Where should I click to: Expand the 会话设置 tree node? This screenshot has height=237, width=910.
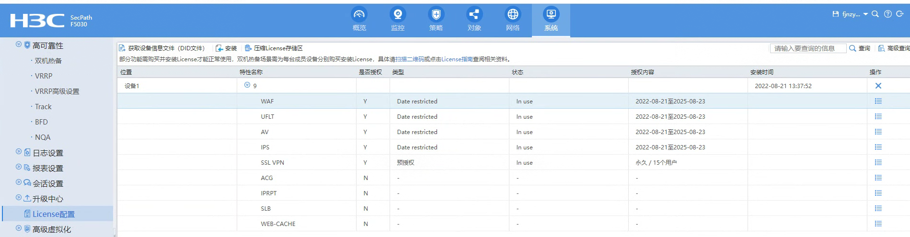pos(19,182)
